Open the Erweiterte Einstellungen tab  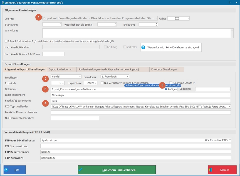coord(167,69)
